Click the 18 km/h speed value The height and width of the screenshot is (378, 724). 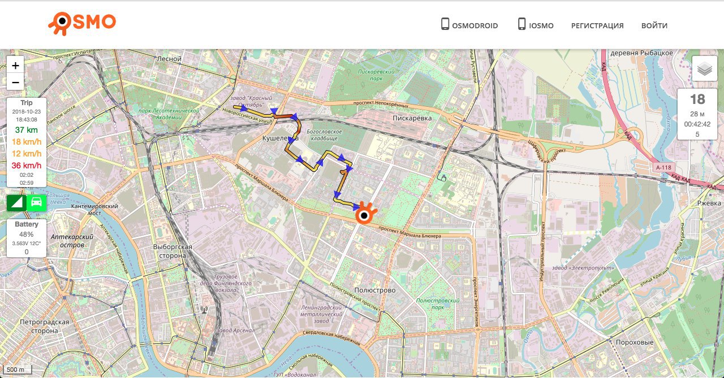pos(27,142)
